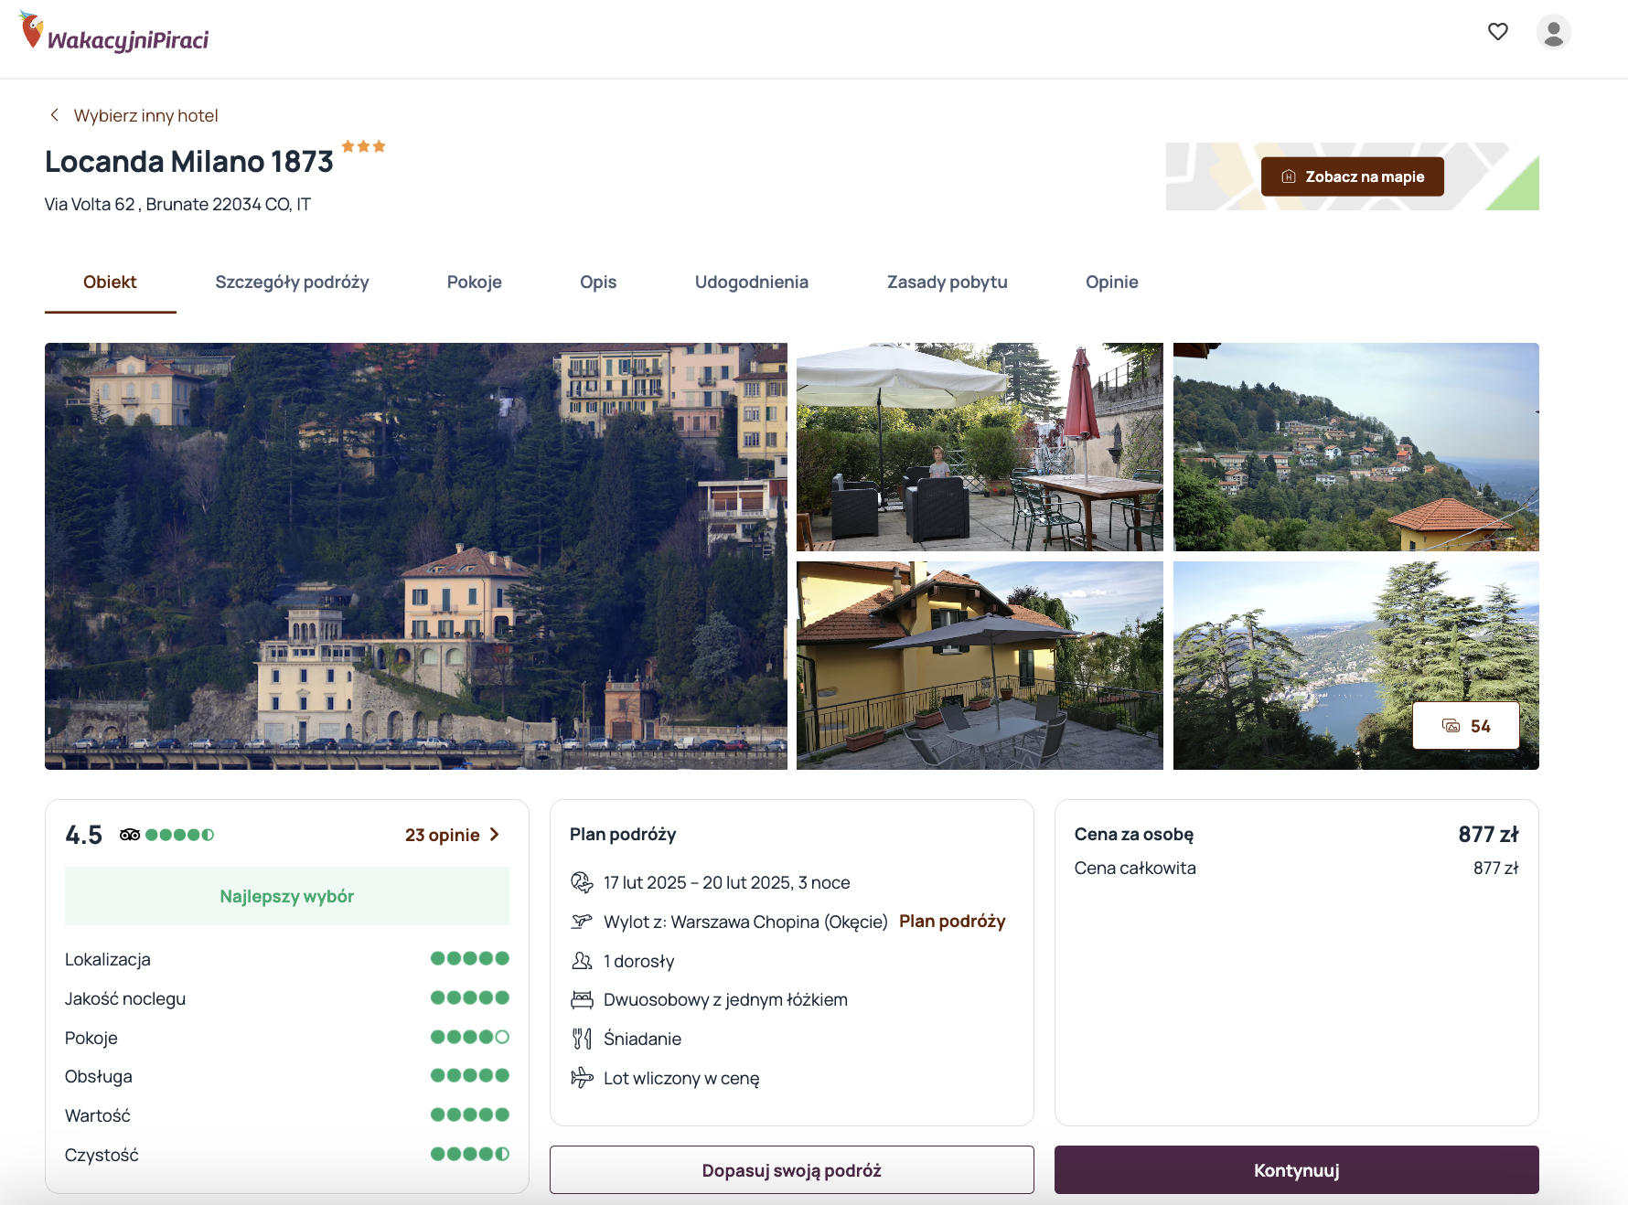Click the Pokoje rating dots in reviews card

(x=470, y=1037)
